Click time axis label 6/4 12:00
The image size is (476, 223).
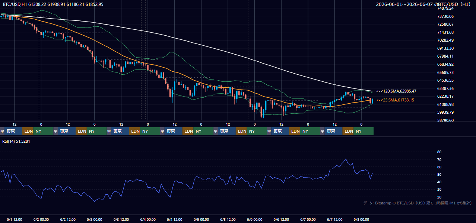[x=174, y=219]
